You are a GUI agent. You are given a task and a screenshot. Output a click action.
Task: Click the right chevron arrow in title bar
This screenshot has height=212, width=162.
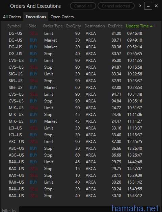[x=140, y=6]
